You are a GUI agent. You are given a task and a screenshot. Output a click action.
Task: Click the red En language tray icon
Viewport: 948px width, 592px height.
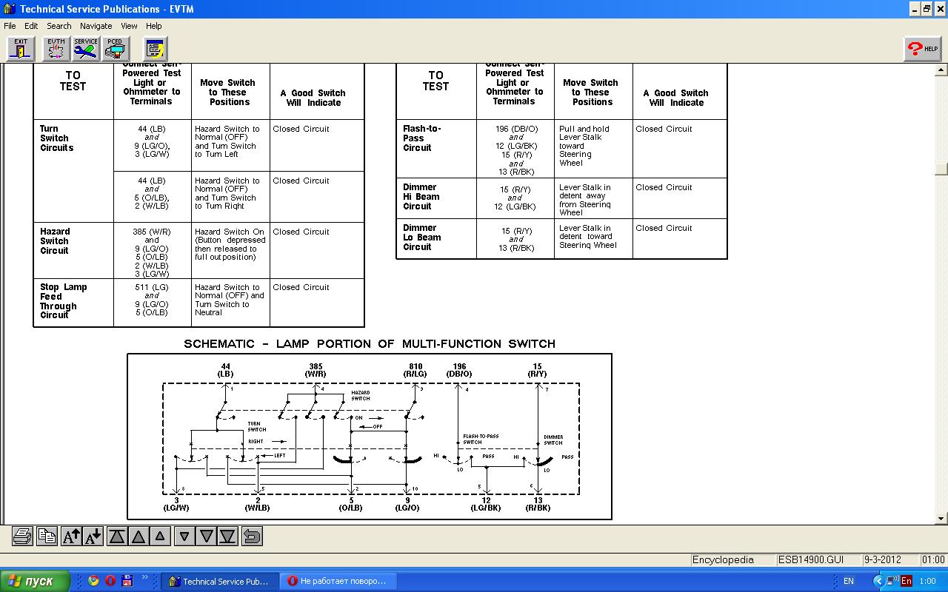coord(906,581)
